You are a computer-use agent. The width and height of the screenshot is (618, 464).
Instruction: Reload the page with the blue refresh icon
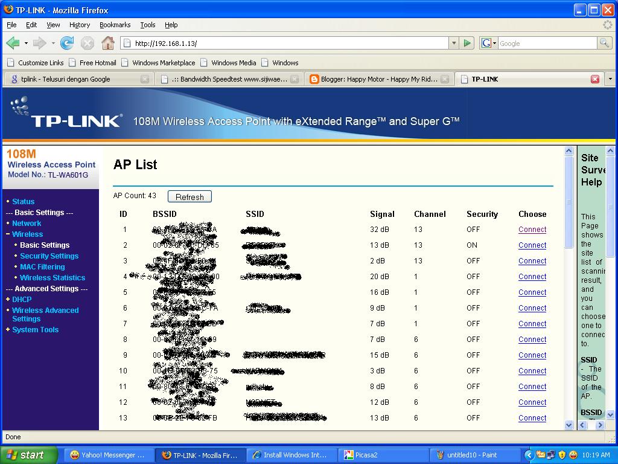click(x=67, y=43)
